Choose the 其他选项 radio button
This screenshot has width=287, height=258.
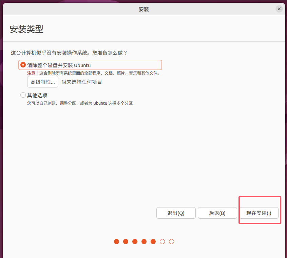coord(23,95)
